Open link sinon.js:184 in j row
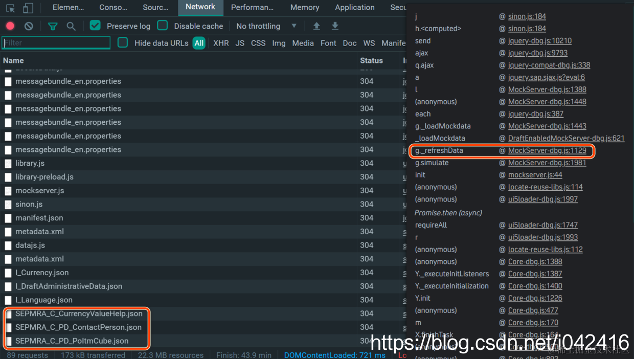Screen dimensions: 634x359 point(527,16)
